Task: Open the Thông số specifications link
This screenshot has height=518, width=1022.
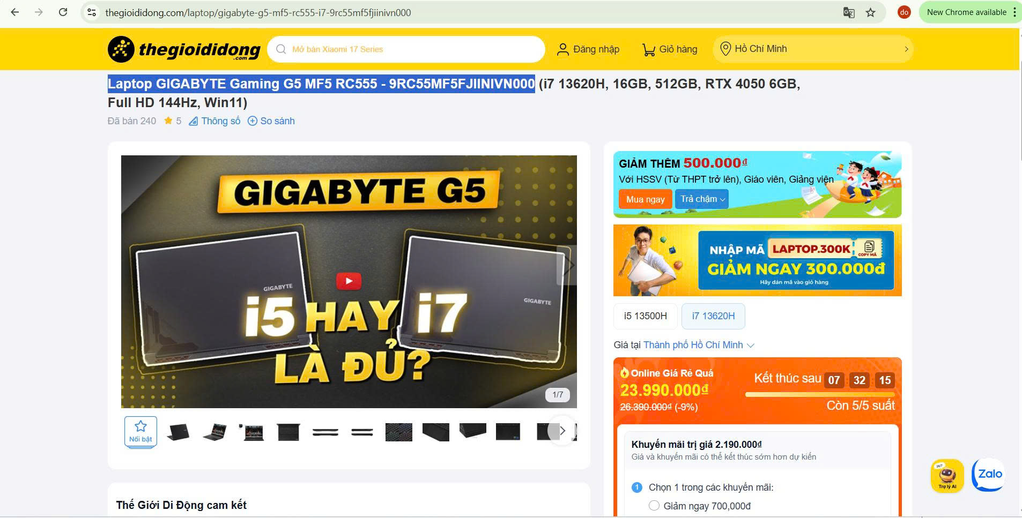Action: (215, 121)
